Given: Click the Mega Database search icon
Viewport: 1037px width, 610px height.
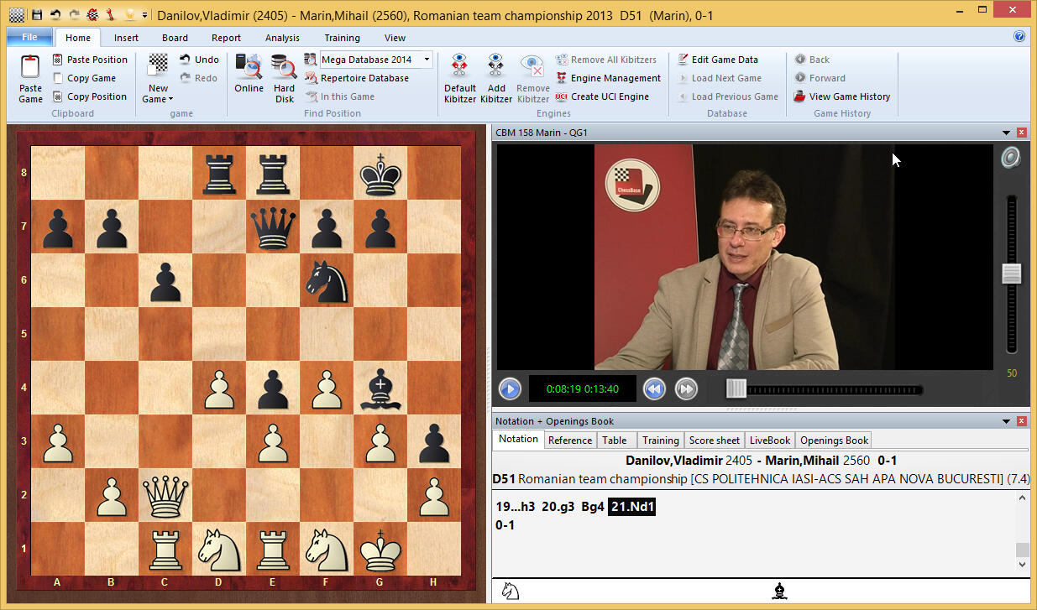Looking at the screenshot, I should point(310,60).
